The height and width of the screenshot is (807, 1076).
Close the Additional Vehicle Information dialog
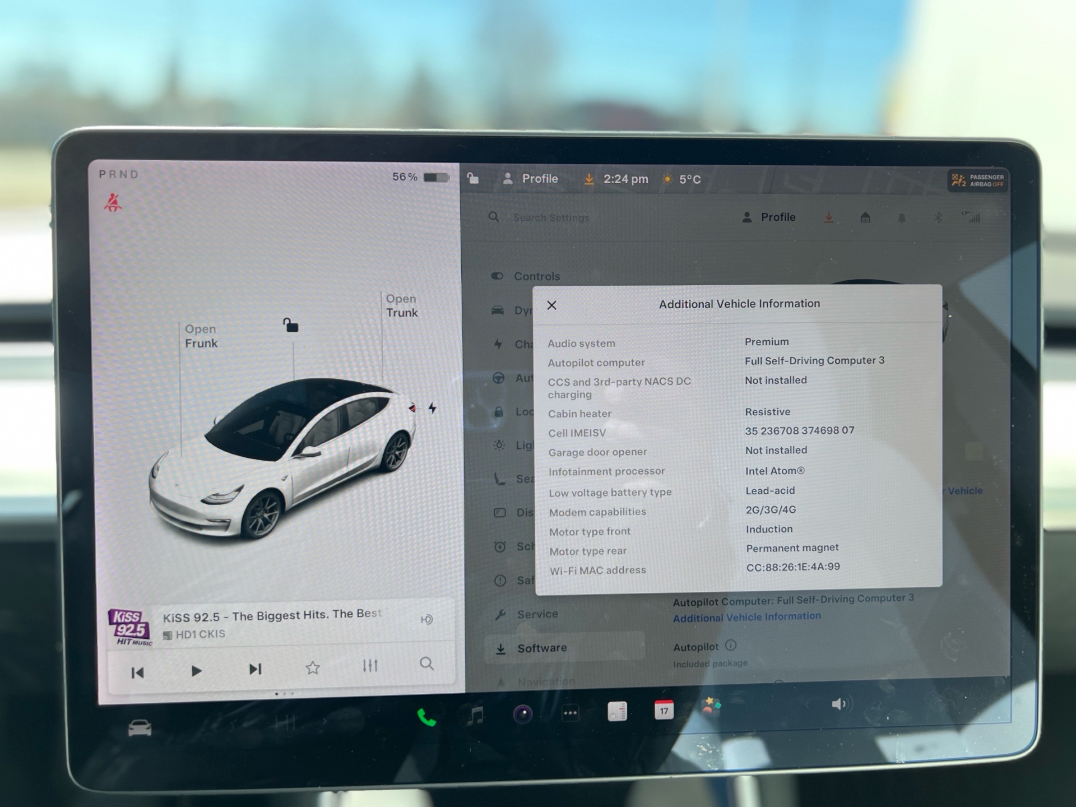[551, 305]
